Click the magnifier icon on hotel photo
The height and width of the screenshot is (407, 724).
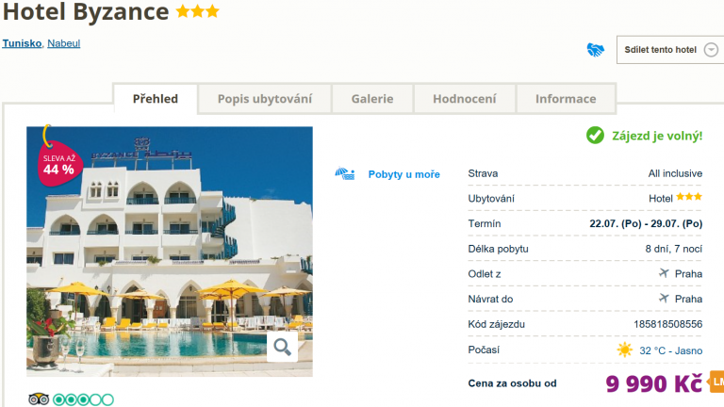click(282, 347)
